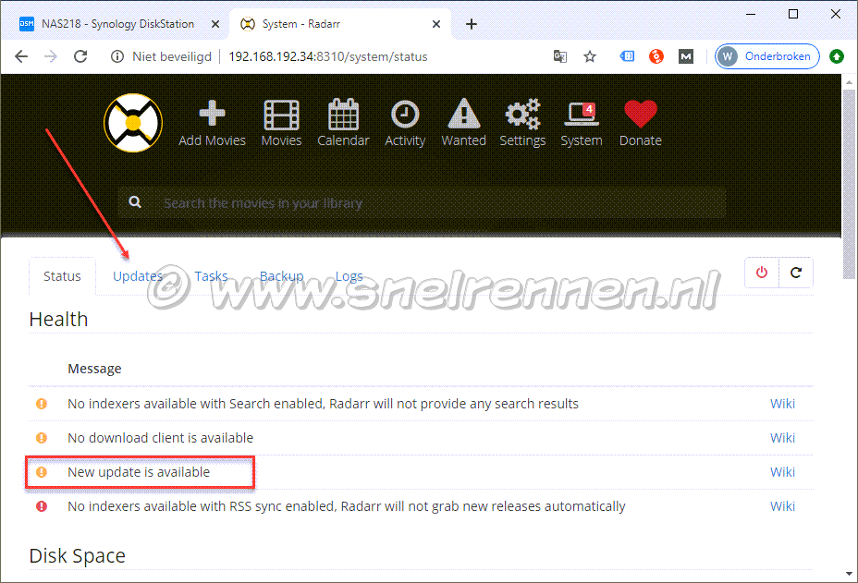Screen dimensions: 858x583
Task: Open the Calendar view
Action: [x=343, y=124]
